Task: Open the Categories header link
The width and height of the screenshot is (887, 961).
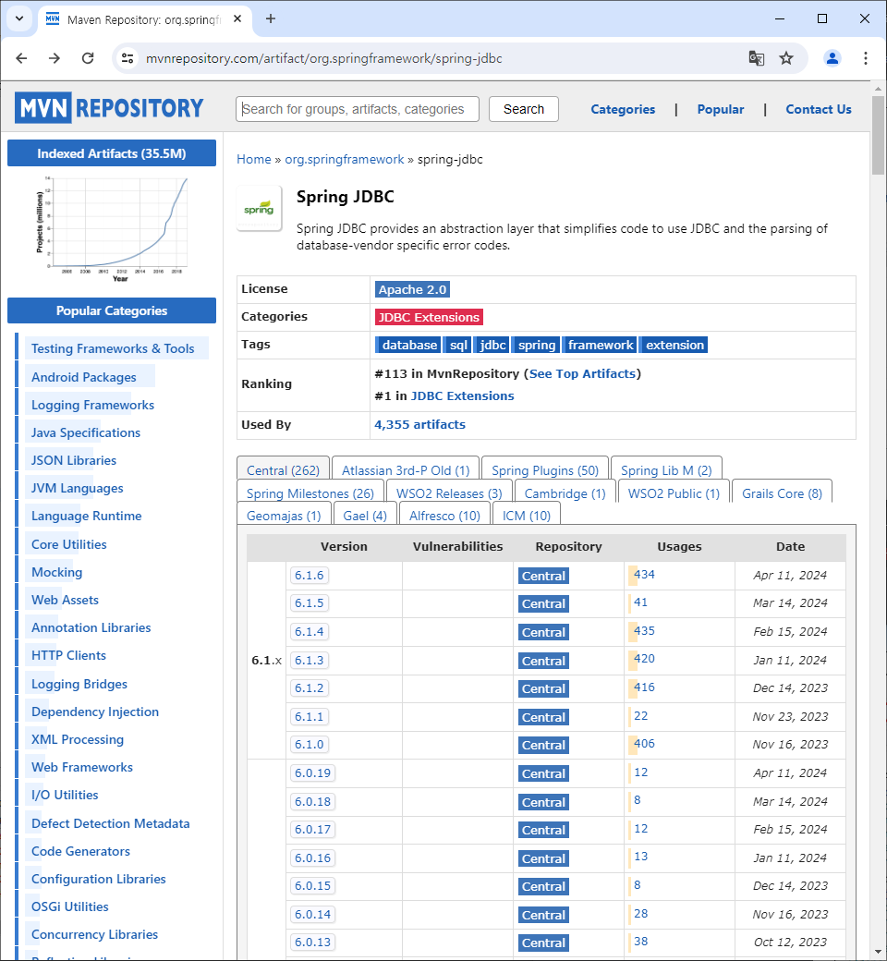Action: coord(623,109)
